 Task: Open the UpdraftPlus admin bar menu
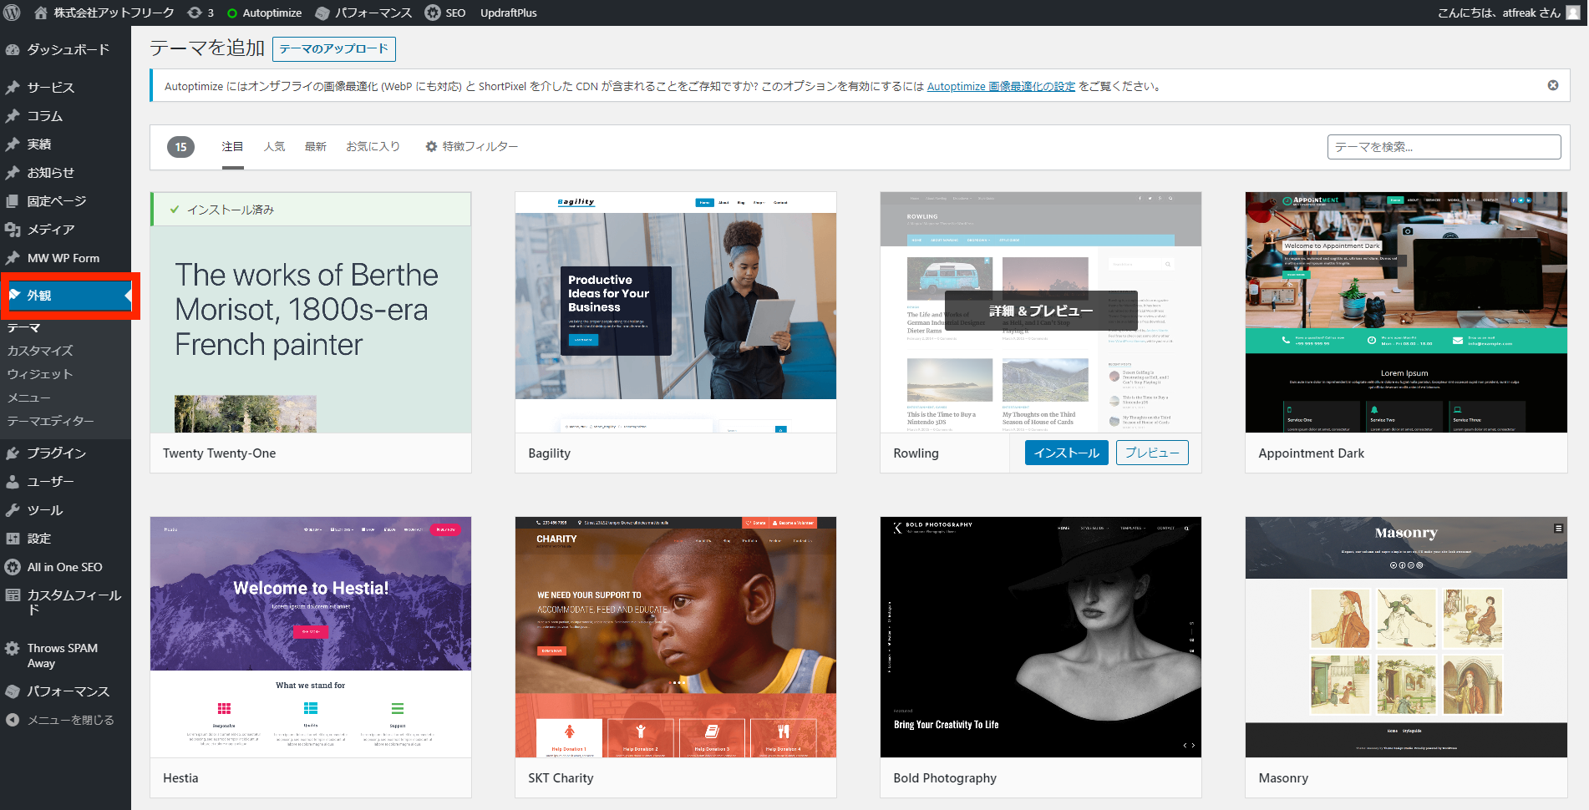(508, 13)
